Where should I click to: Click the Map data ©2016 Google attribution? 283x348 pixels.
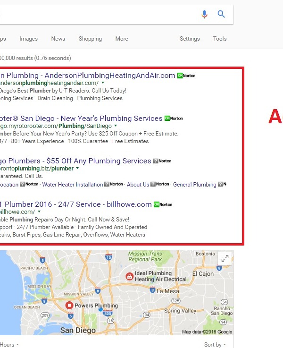coord(207,332)
